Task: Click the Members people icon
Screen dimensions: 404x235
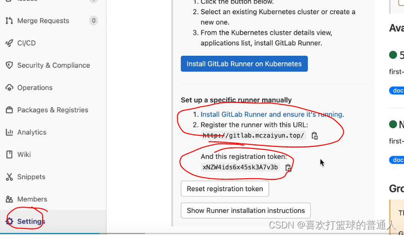Action: pyautogui.click(x=9, y=199)
